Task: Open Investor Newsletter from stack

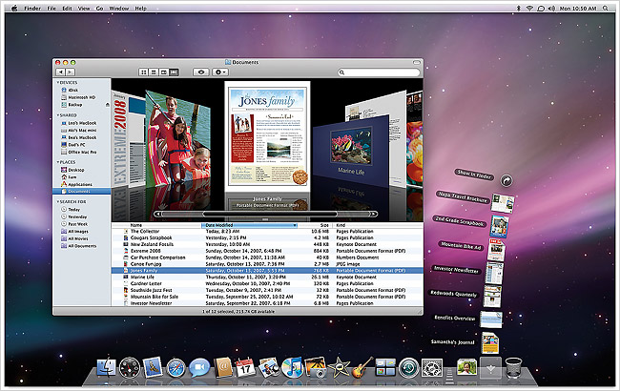Action: coord(494,273)
